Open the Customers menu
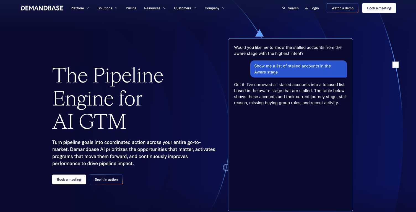The height and width of the screenshot is (212, 416). click(x=183, y=8)
